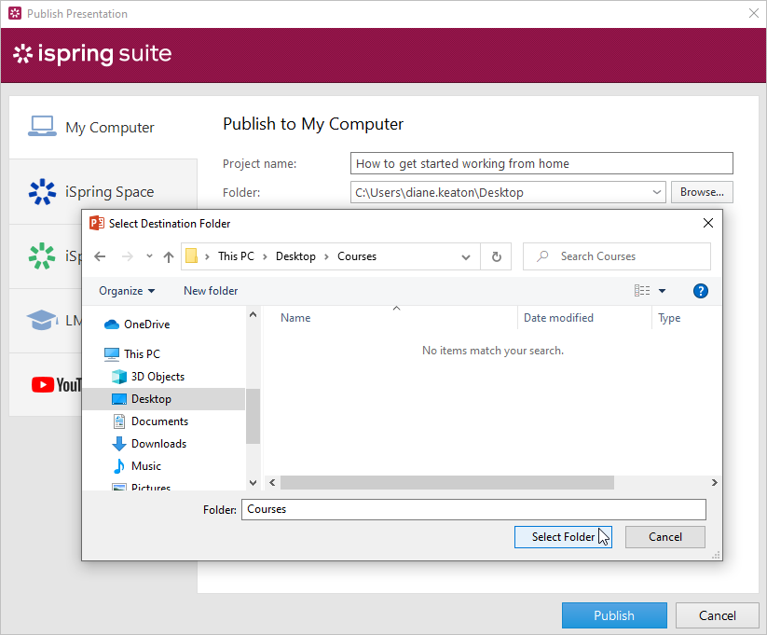Open the help question mark icon
Screen dimensions: 767x635
[x=701, y=291]
